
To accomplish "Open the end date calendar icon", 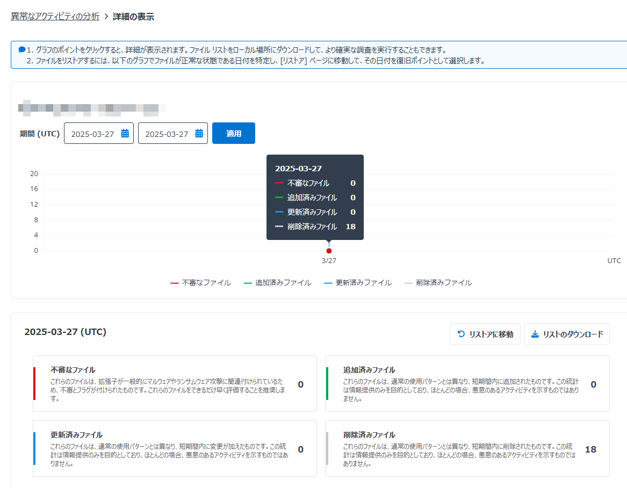I will click(199, 134).
